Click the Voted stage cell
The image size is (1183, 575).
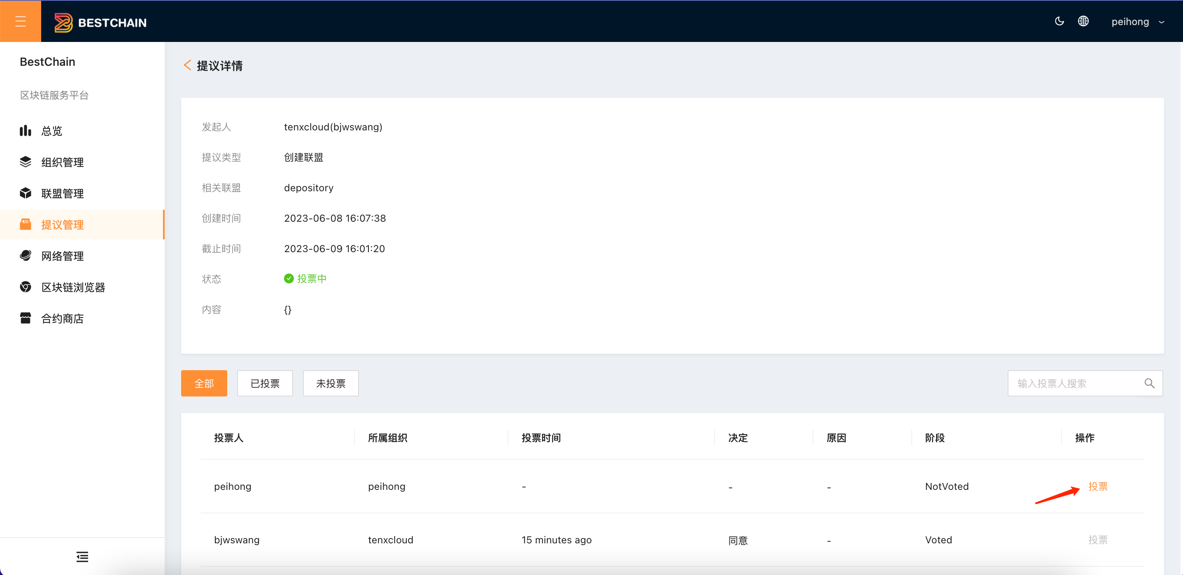coord(938,540)
